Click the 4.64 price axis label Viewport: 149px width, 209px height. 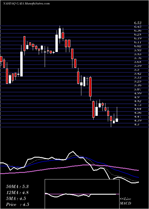138,109
